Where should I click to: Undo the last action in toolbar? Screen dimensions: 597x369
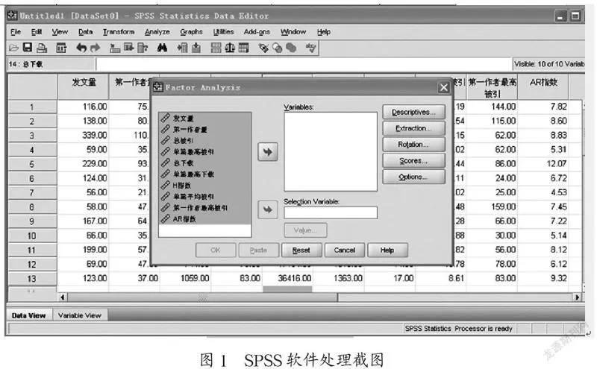pyautogui.click(x=81, y=48)
